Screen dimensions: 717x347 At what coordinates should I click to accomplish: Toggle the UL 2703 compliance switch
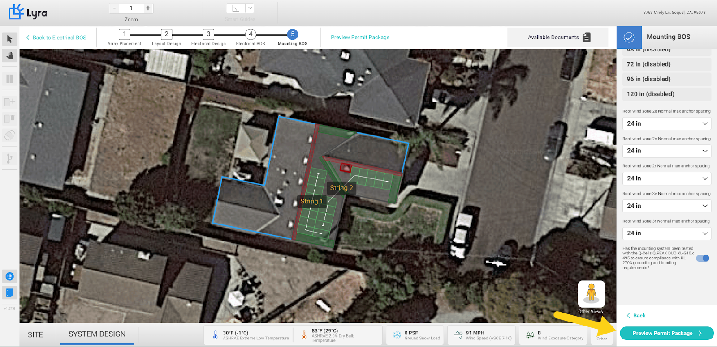[x=703, y=258]
